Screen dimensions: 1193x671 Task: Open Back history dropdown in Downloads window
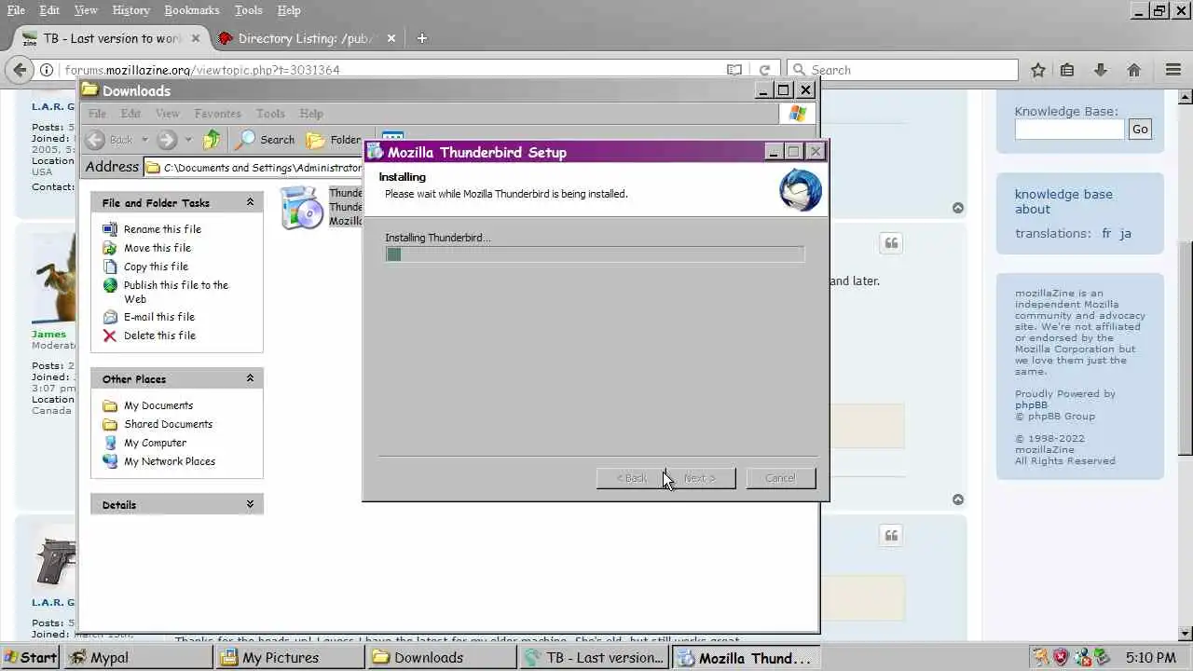click(x=144, y=140)
